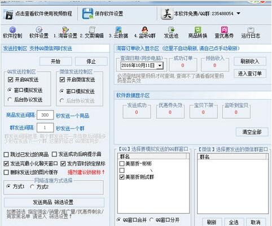Click 发送成功 counter value
This screenshot has width=272, height=226.
click(x=137, y=112)
